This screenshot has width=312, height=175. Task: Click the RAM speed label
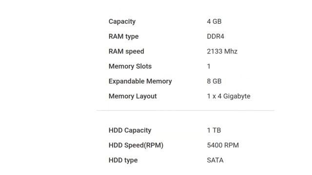(x=126, y=52)
